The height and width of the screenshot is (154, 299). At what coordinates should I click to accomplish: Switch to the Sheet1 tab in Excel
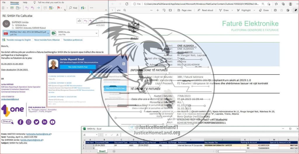pos(102,151)
